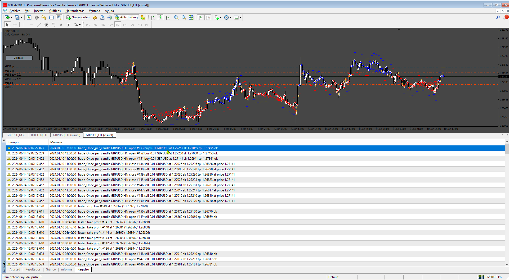
Task: Toggle the chart auto-scroll button
Action: [200, 17]
